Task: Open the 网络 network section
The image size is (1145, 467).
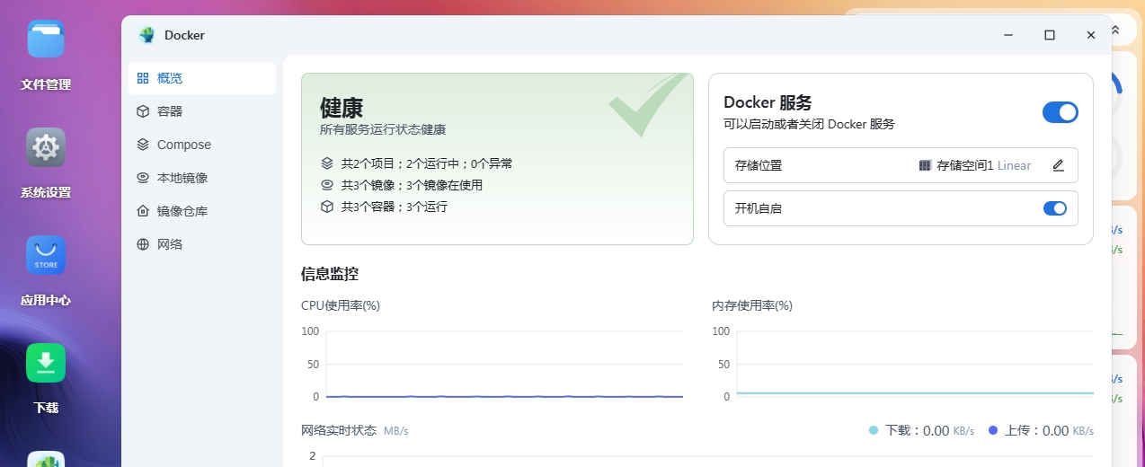Action: point(202,244)
